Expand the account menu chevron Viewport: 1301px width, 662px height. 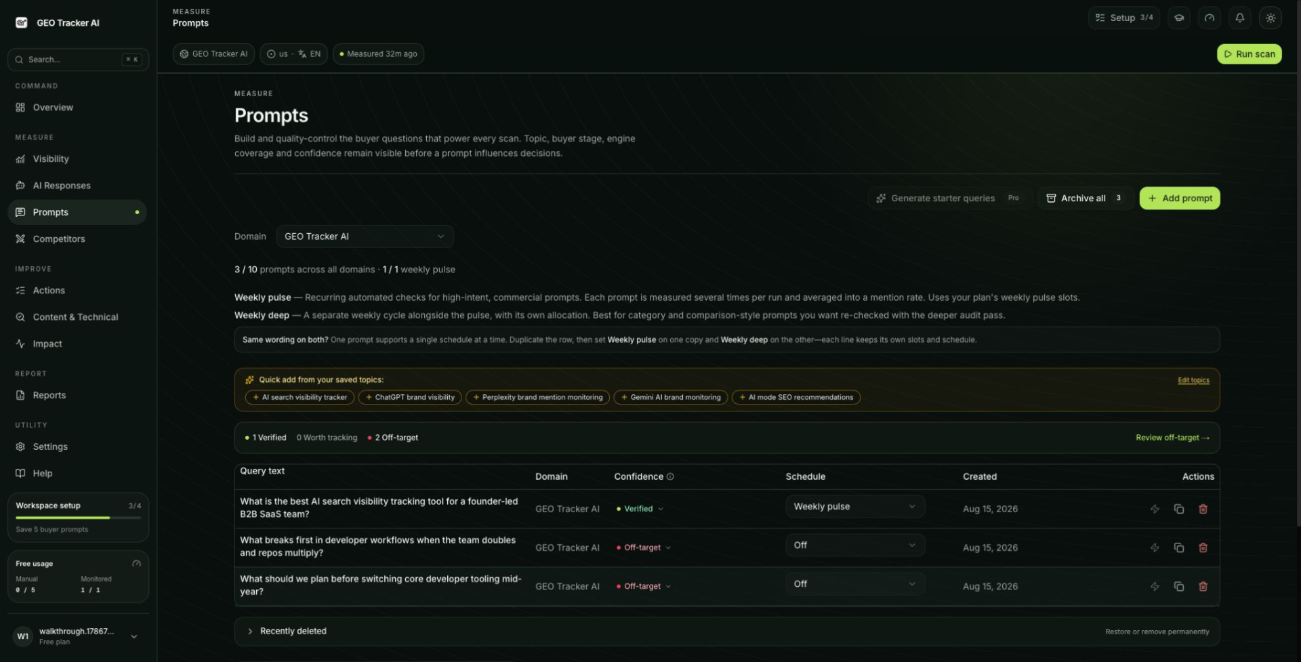(x=134, y=636)
